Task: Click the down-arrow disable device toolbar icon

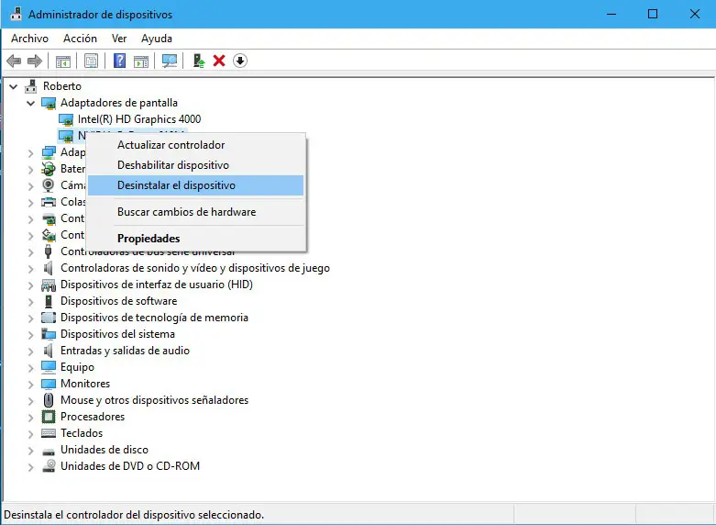Action: 240,61
